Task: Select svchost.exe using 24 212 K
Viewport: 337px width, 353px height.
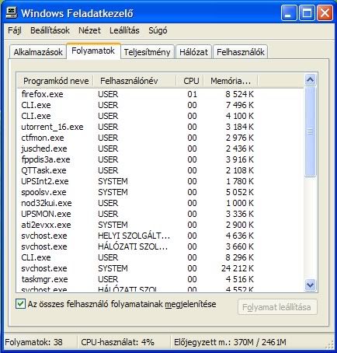Action: 161,268
